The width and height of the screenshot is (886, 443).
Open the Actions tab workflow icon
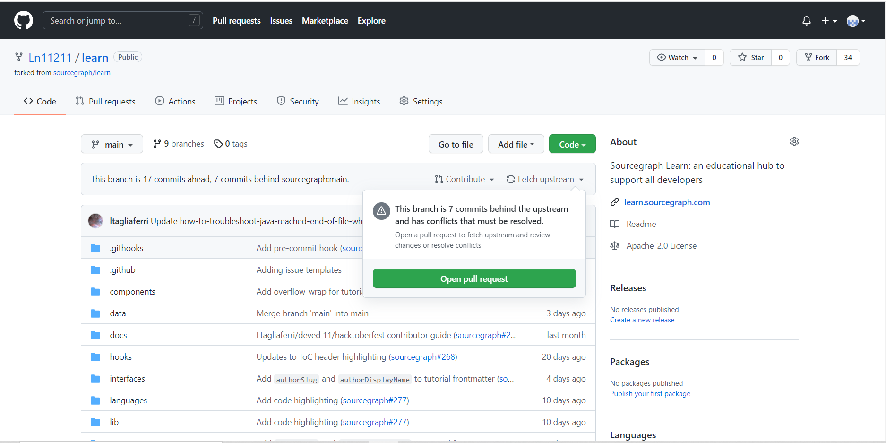pyautogui.click(x=160, y=101)
